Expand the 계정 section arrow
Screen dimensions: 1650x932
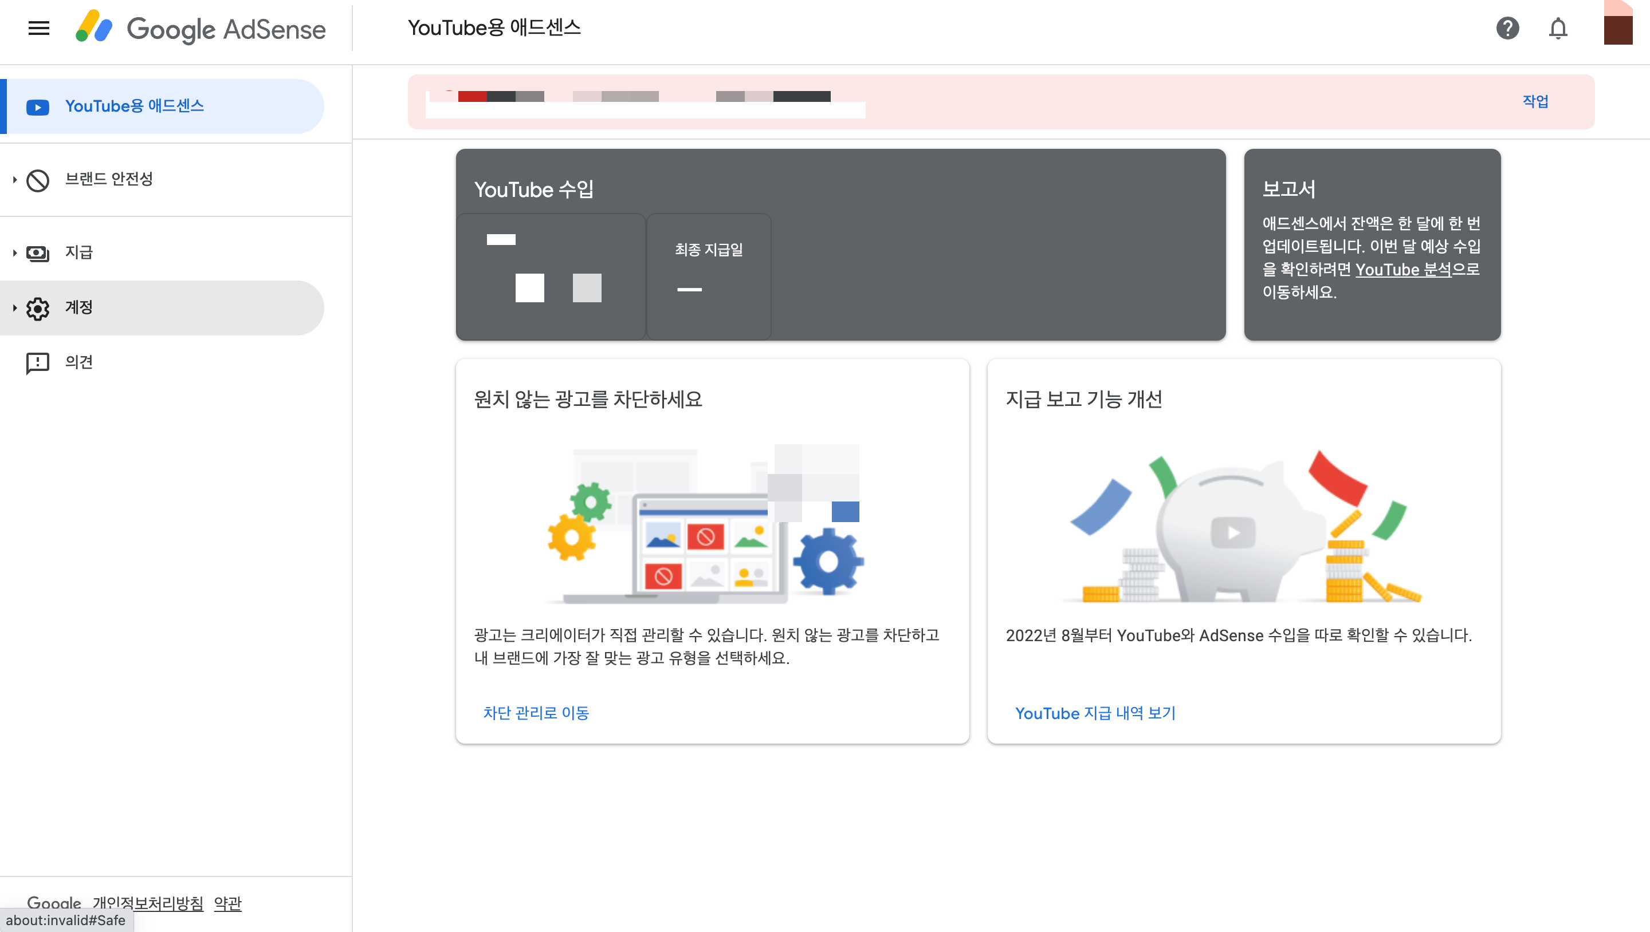click(14, 308)
